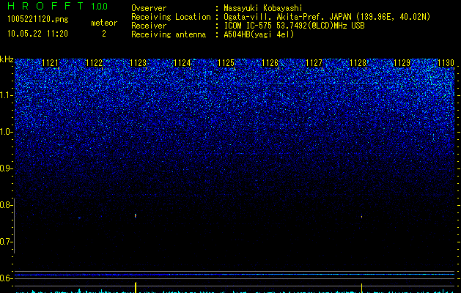The height and width of the screenshot is (293, 461).
Task: Click the 1123 time marker
Action: (x=139, y=63)
